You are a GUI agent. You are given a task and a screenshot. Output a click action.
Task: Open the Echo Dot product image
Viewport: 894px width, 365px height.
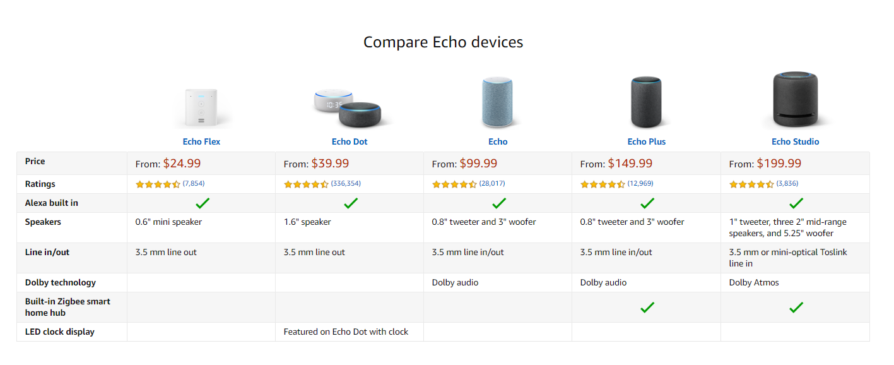tap(348, 108)
